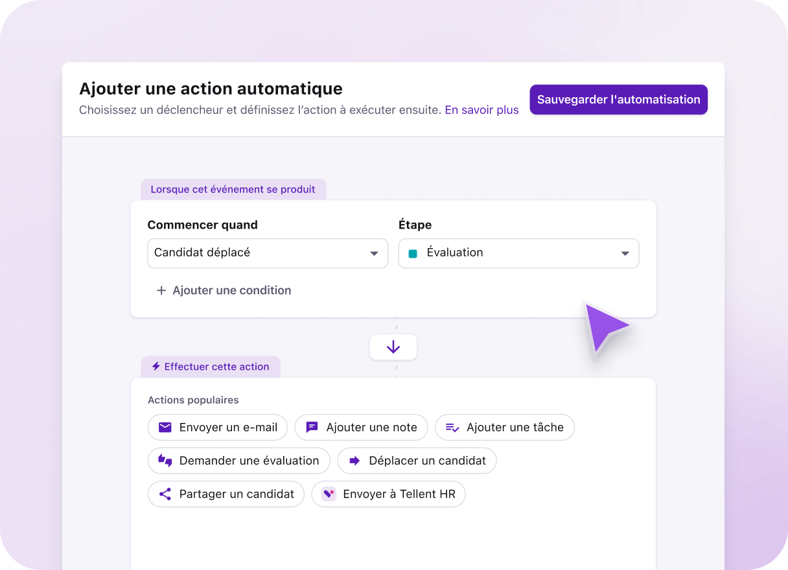This screenshot has width=788, height=570.
Task: Click the checklist icon on 'Ajouter une tâche'
Action: coord(454,427)
